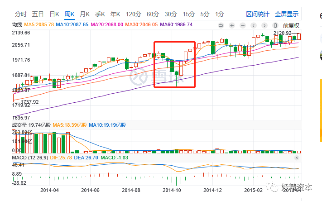
Task: Click the reset/undo chart view icon
Action: [x=221, y=25]
